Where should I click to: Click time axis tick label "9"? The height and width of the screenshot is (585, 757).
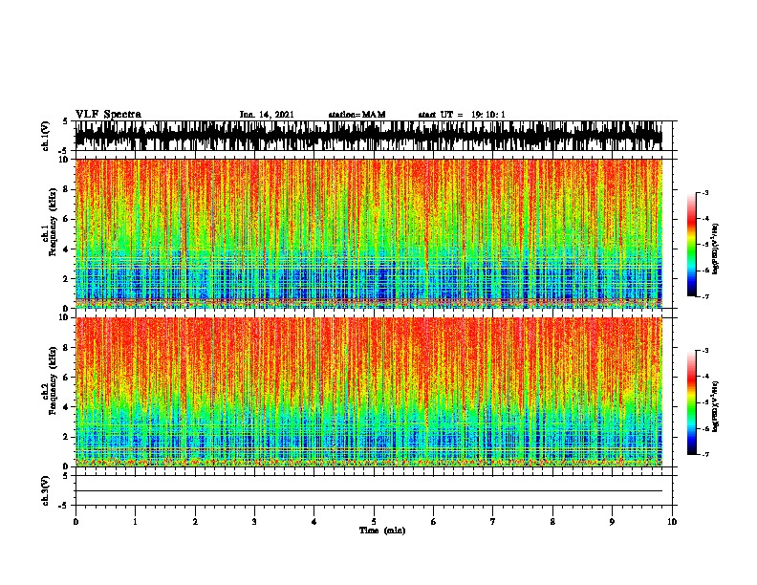tap(612, 522)
